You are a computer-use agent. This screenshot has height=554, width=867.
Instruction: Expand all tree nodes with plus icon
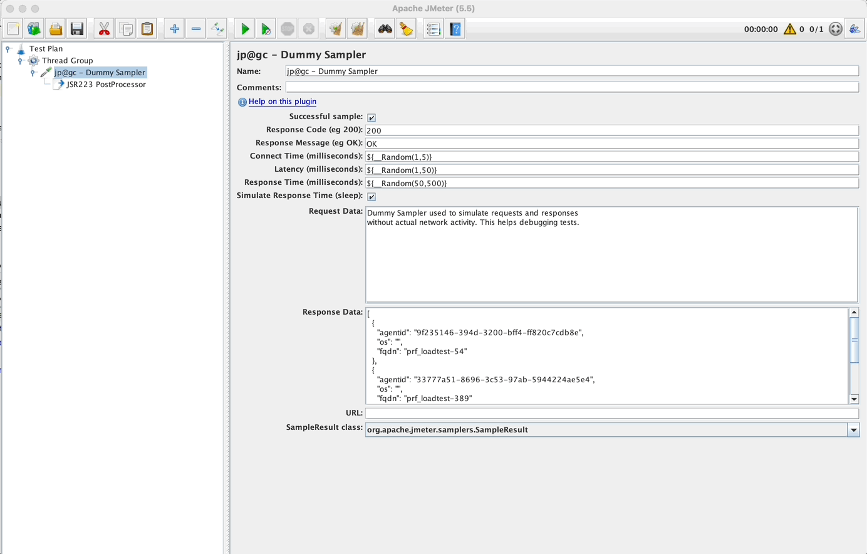click(x=175, y=29)
